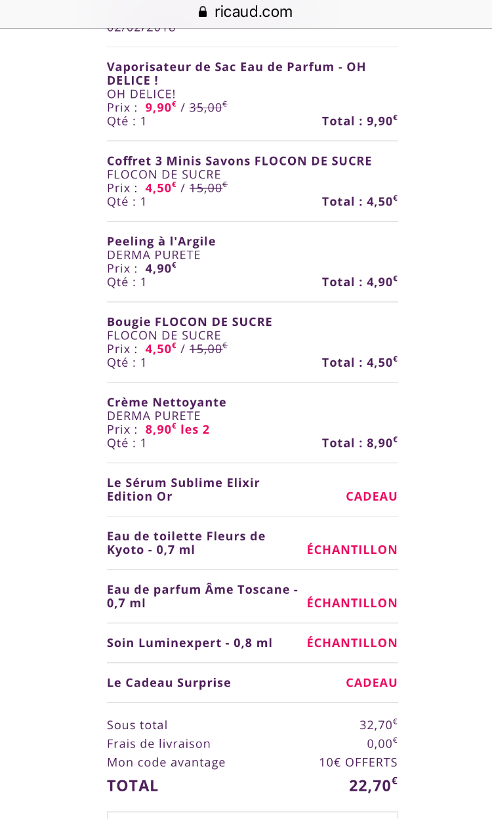Viewport: 492px width, 819px height.
Task: Open the Peeling à l'Argile item
Action: pos(161,241)
